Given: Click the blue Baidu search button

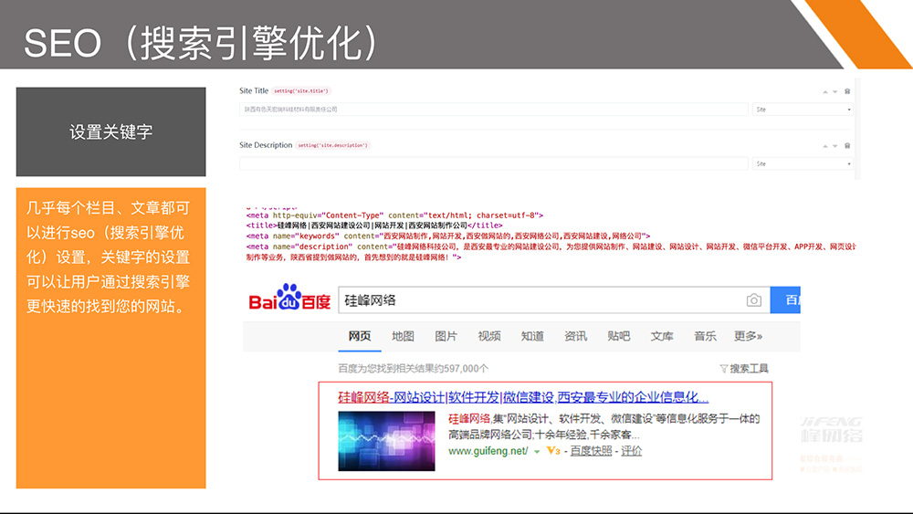Looking at the screenshot, I should pyautogui.click(x=785, y=299).
